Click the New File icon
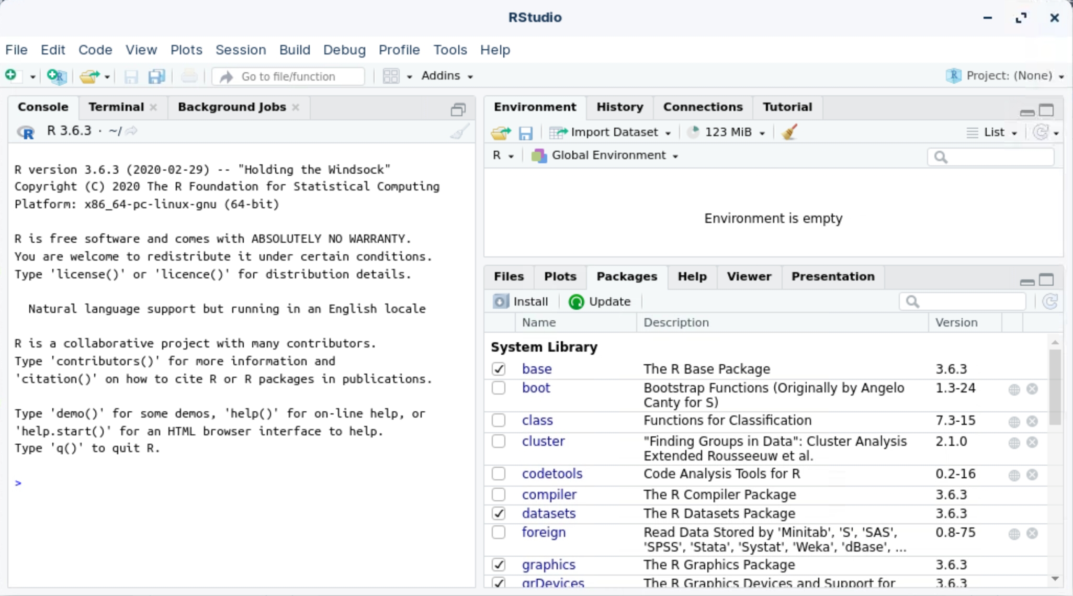 11,76
